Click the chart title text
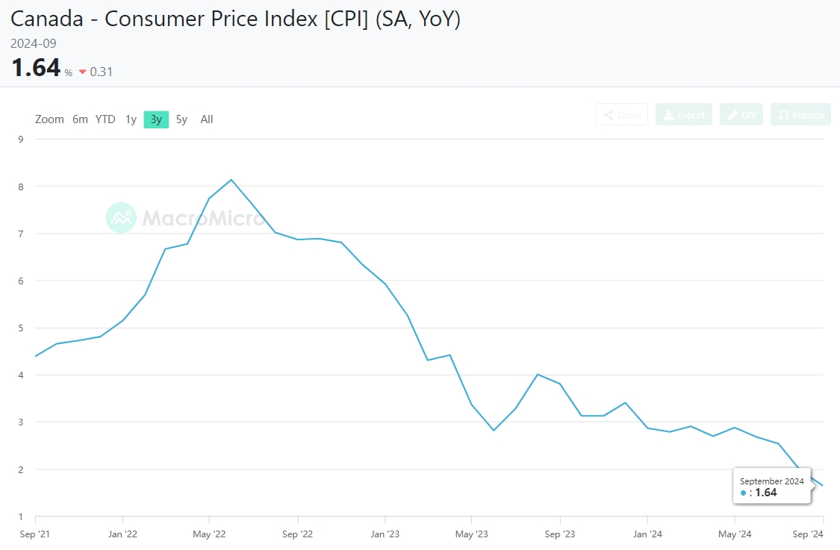The height and width of the screenshot is (550, 840). click(x=235, y=19)
